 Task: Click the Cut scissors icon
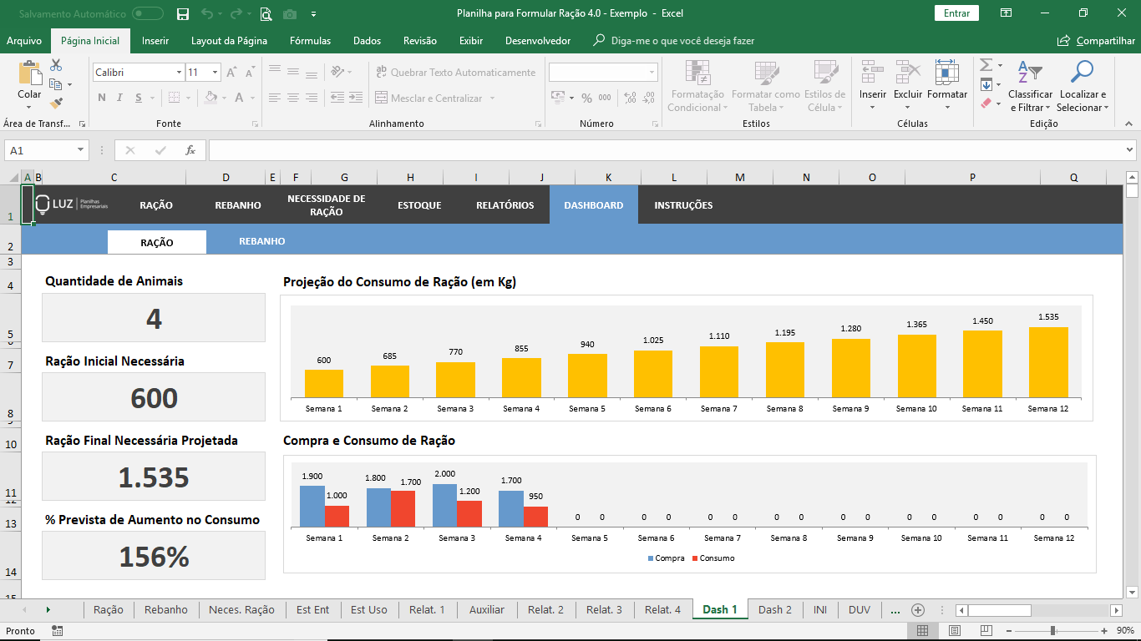(56, 65)
